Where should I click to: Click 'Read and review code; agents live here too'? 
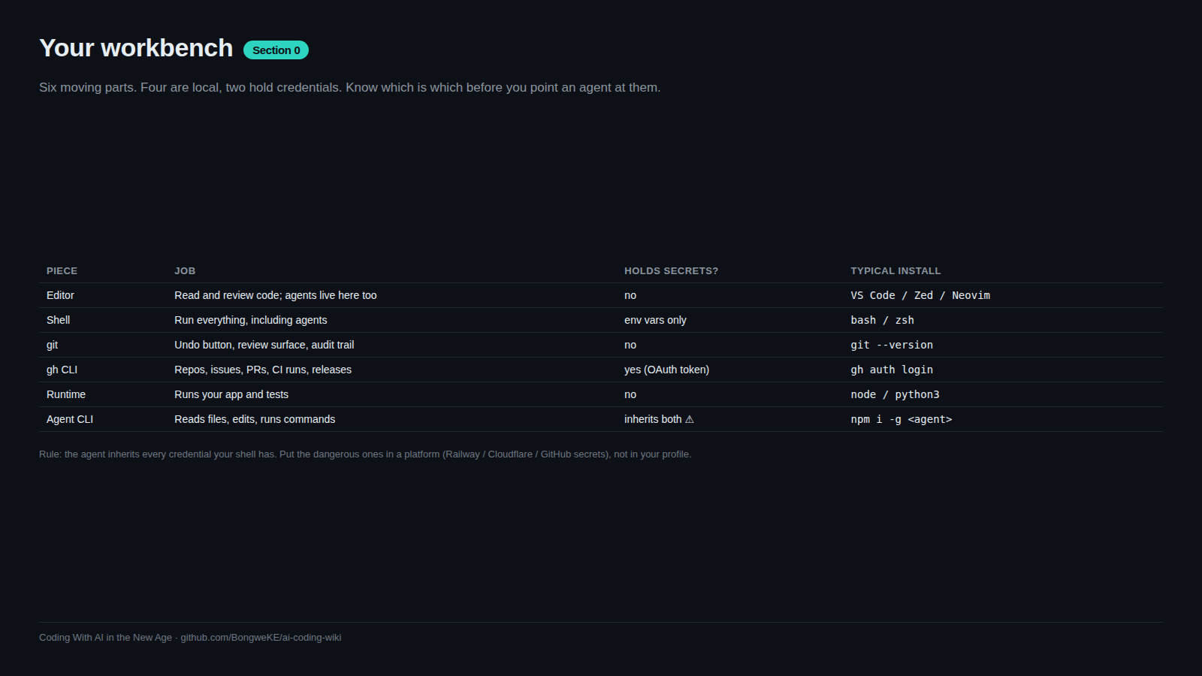point(276,295)
